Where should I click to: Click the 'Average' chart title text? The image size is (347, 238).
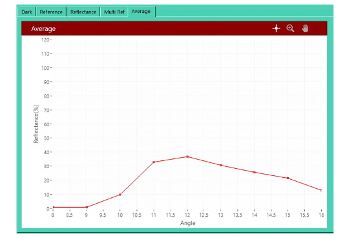point(43,29)
